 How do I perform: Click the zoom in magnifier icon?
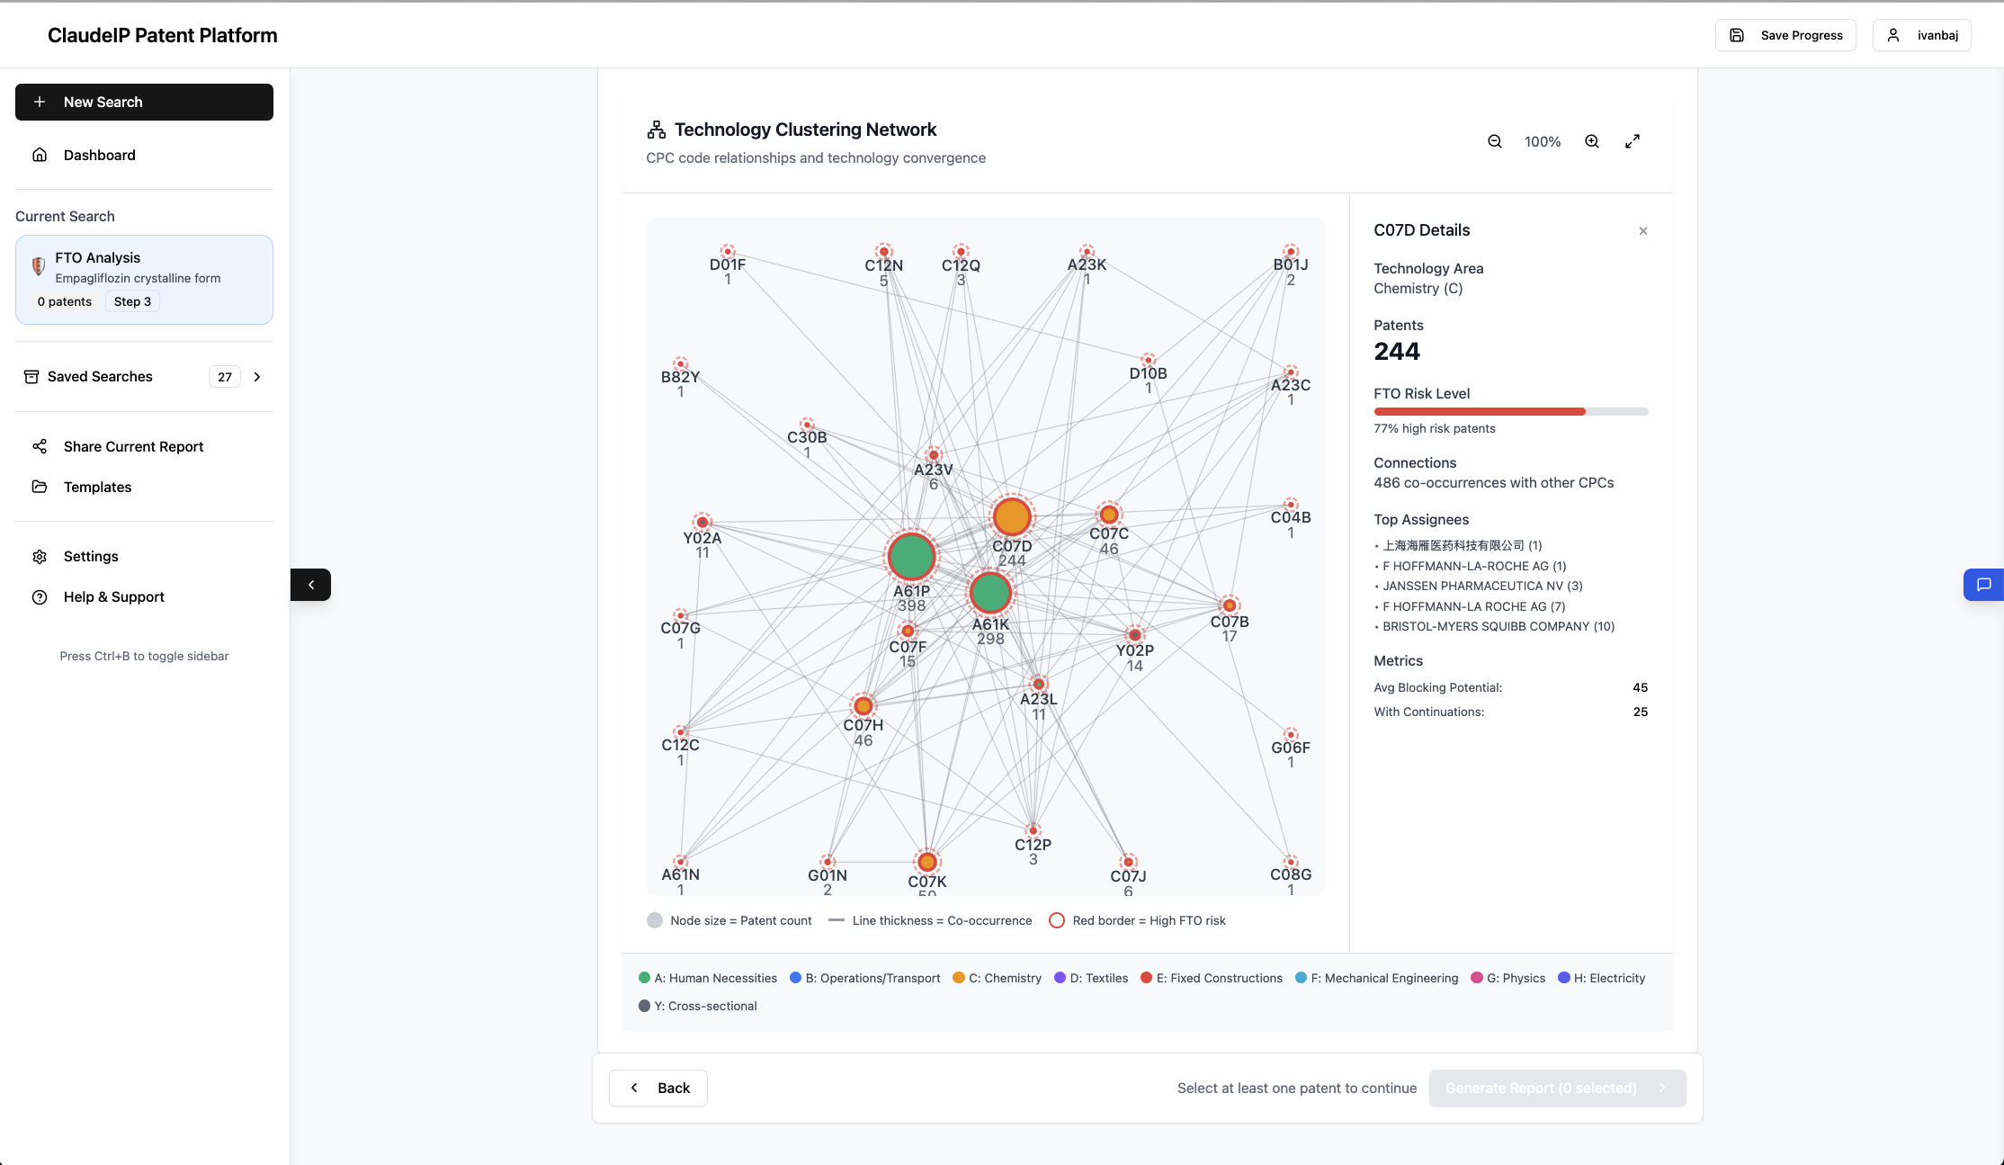(1591, 141)
